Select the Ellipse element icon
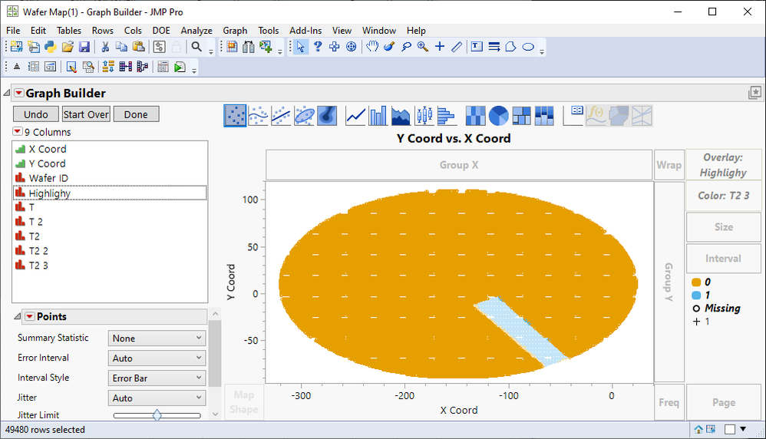The image size is (766, 439). (x=304, y=116)
